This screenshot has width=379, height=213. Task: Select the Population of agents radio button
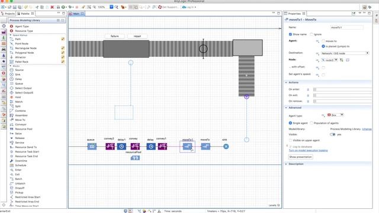tap(311, 123)
